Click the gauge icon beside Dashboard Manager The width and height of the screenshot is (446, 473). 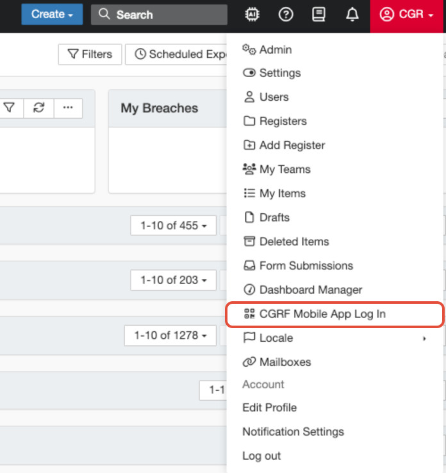coord(249,290)
